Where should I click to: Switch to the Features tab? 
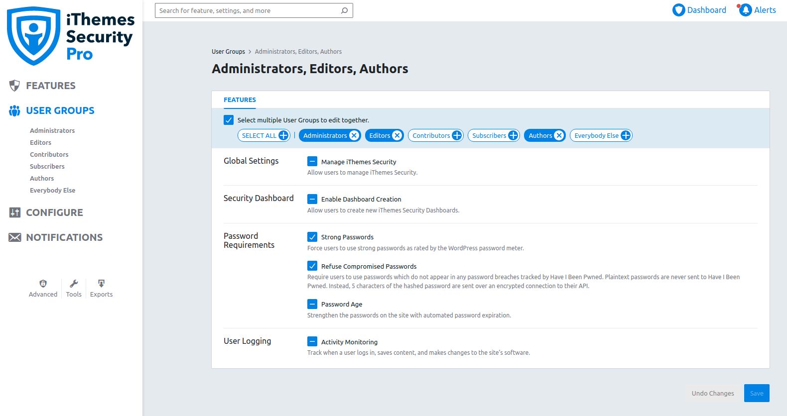coord(240,100)
